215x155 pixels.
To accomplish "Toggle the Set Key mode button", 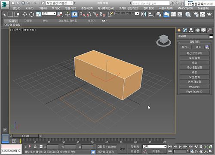I will coord(135,151).
